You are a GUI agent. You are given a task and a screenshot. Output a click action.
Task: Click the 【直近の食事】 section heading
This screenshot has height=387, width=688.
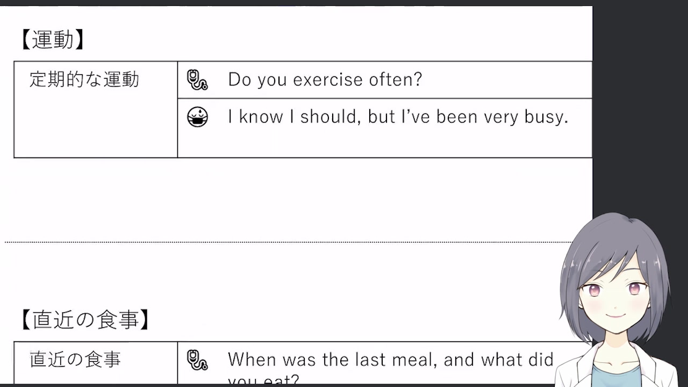tap(84, 319)
